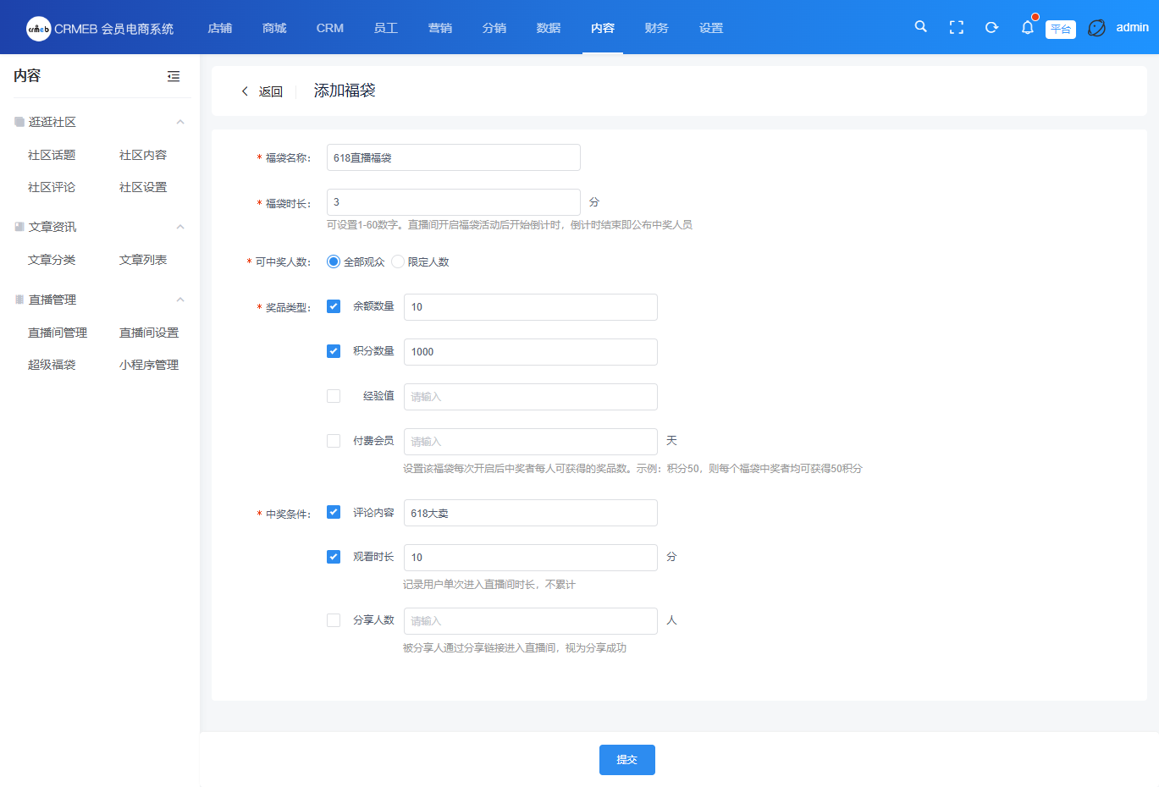Go to 文章列表 in sidebar
This screenshot has height=787, width=1159.
point(143,260)
